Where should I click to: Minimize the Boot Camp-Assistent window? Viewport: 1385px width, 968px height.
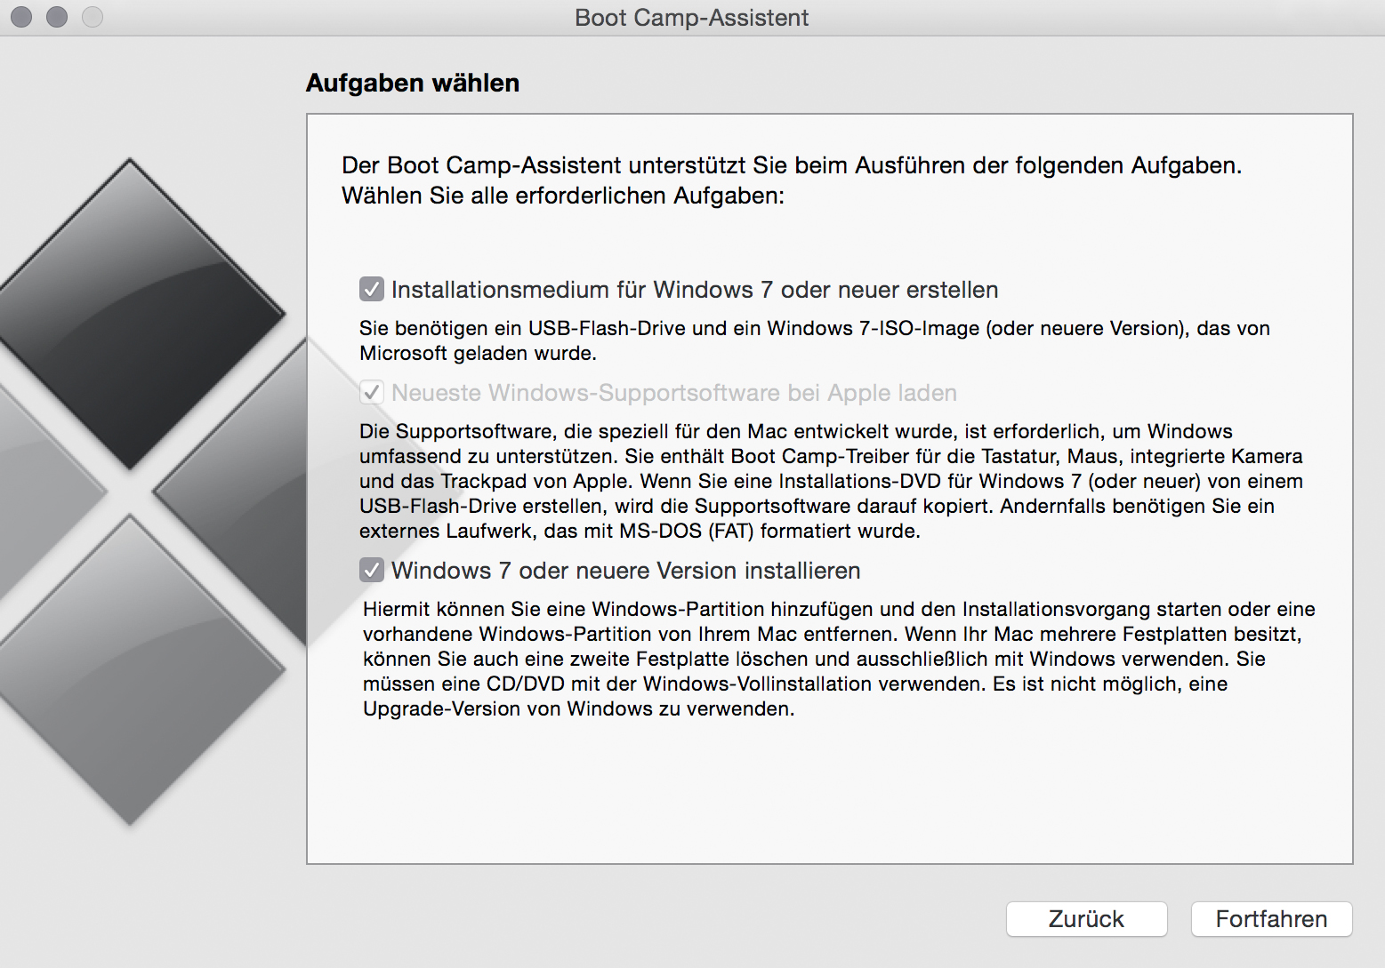point(57,17)
